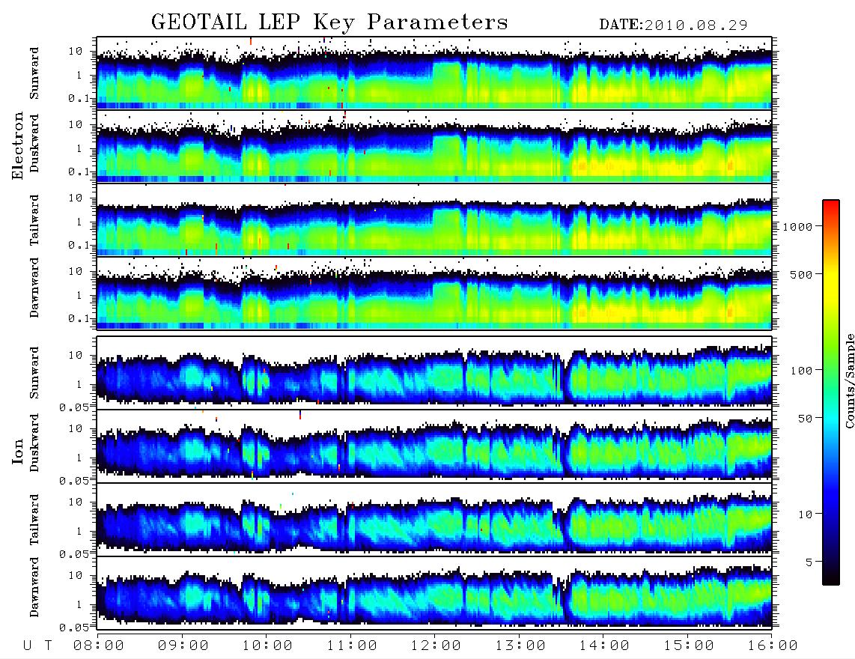Click the U T axis caption

click(37, 646)
